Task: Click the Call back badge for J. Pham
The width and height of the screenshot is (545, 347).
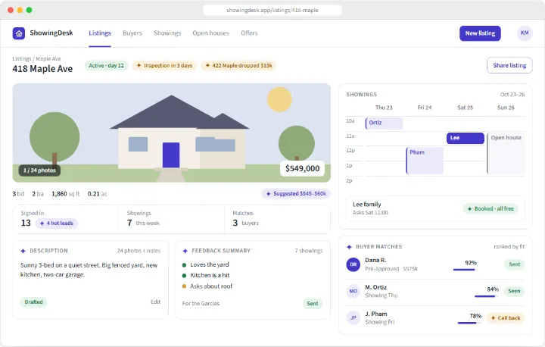Action: point(506,317)
